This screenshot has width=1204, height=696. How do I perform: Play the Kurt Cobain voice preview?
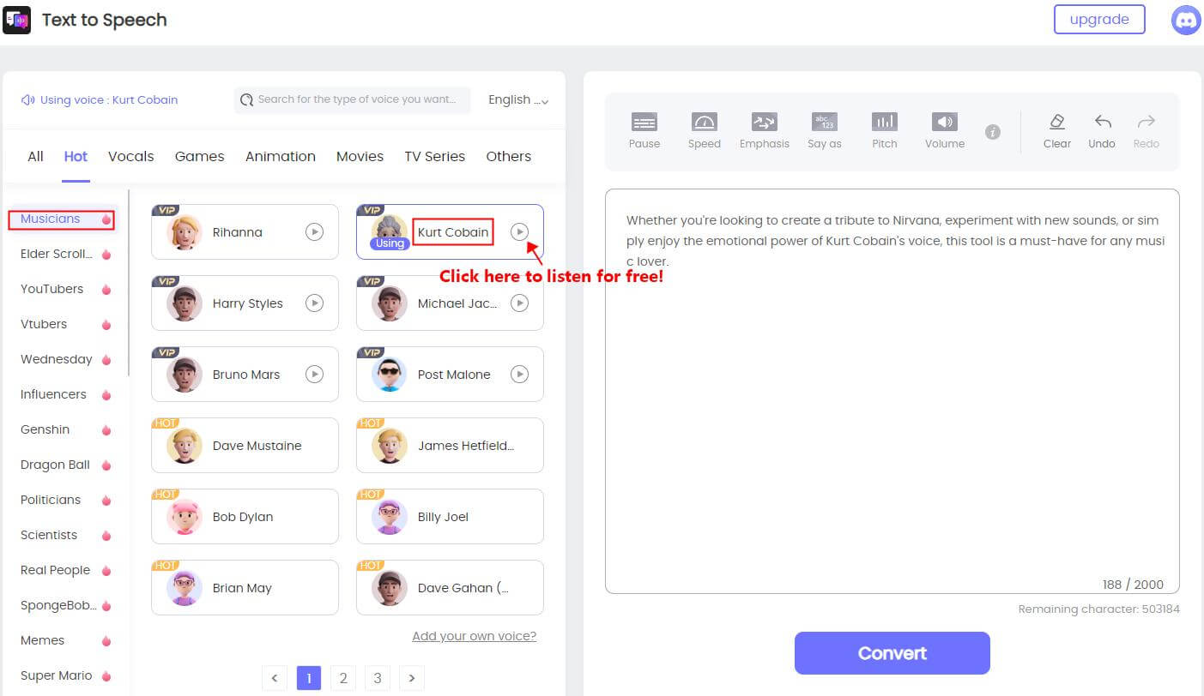[519, 231]
